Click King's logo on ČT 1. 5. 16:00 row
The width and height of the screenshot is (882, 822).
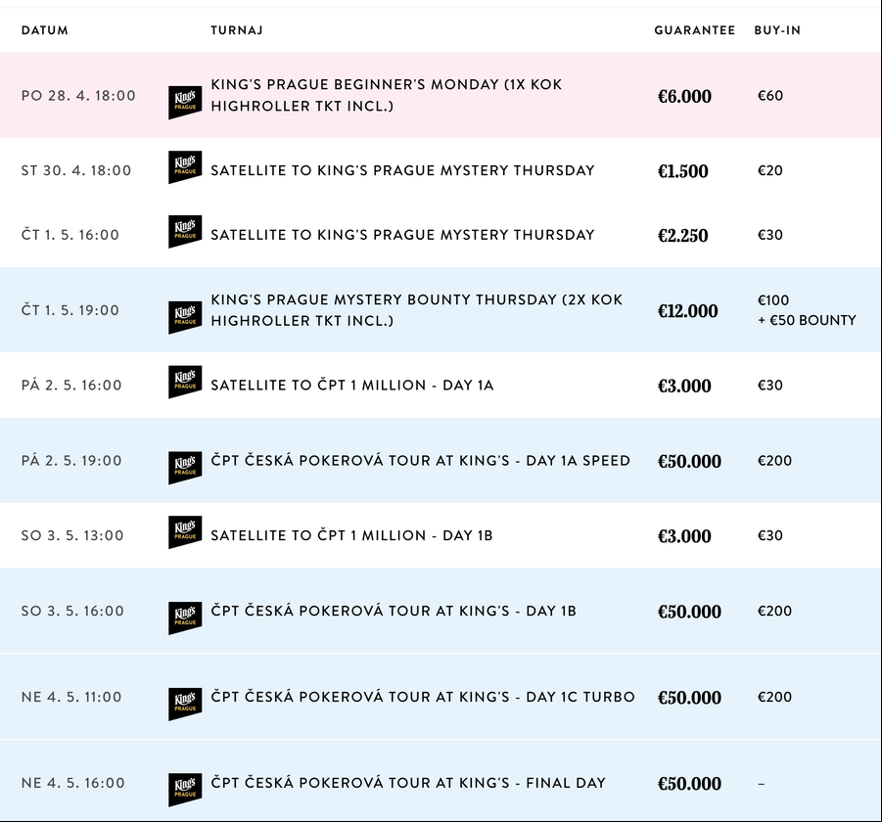click(185, 231)
